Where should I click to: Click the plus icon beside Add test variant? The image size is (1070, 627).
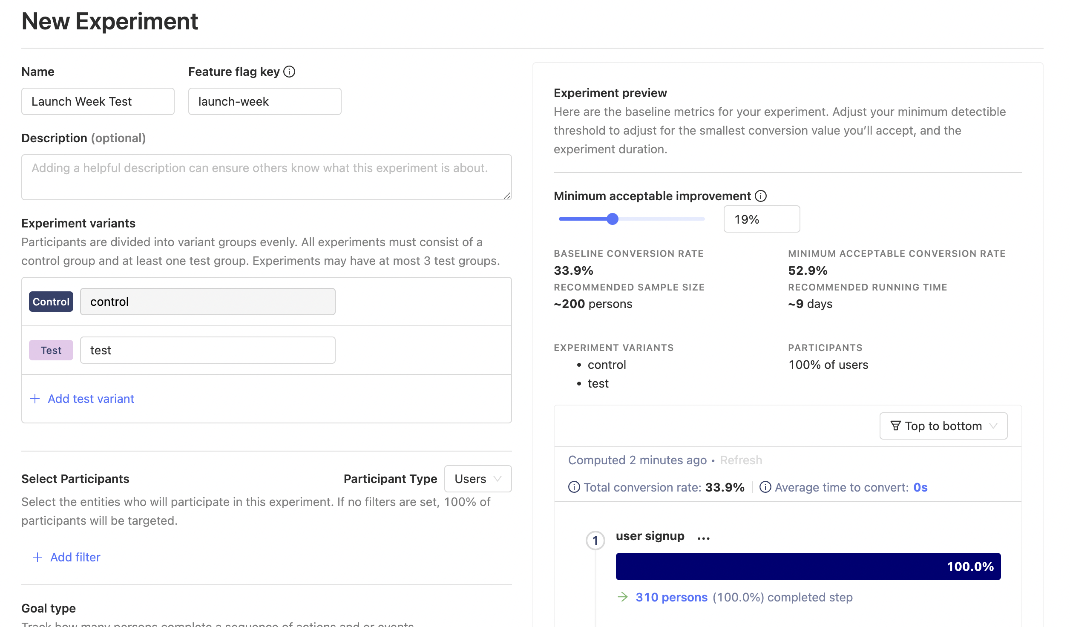[x=35, y=399]
